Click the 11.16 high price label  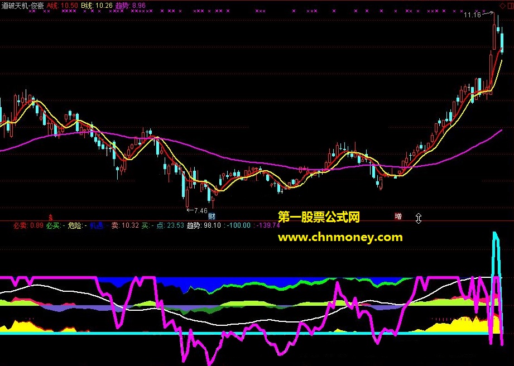[x=472, y=15]
